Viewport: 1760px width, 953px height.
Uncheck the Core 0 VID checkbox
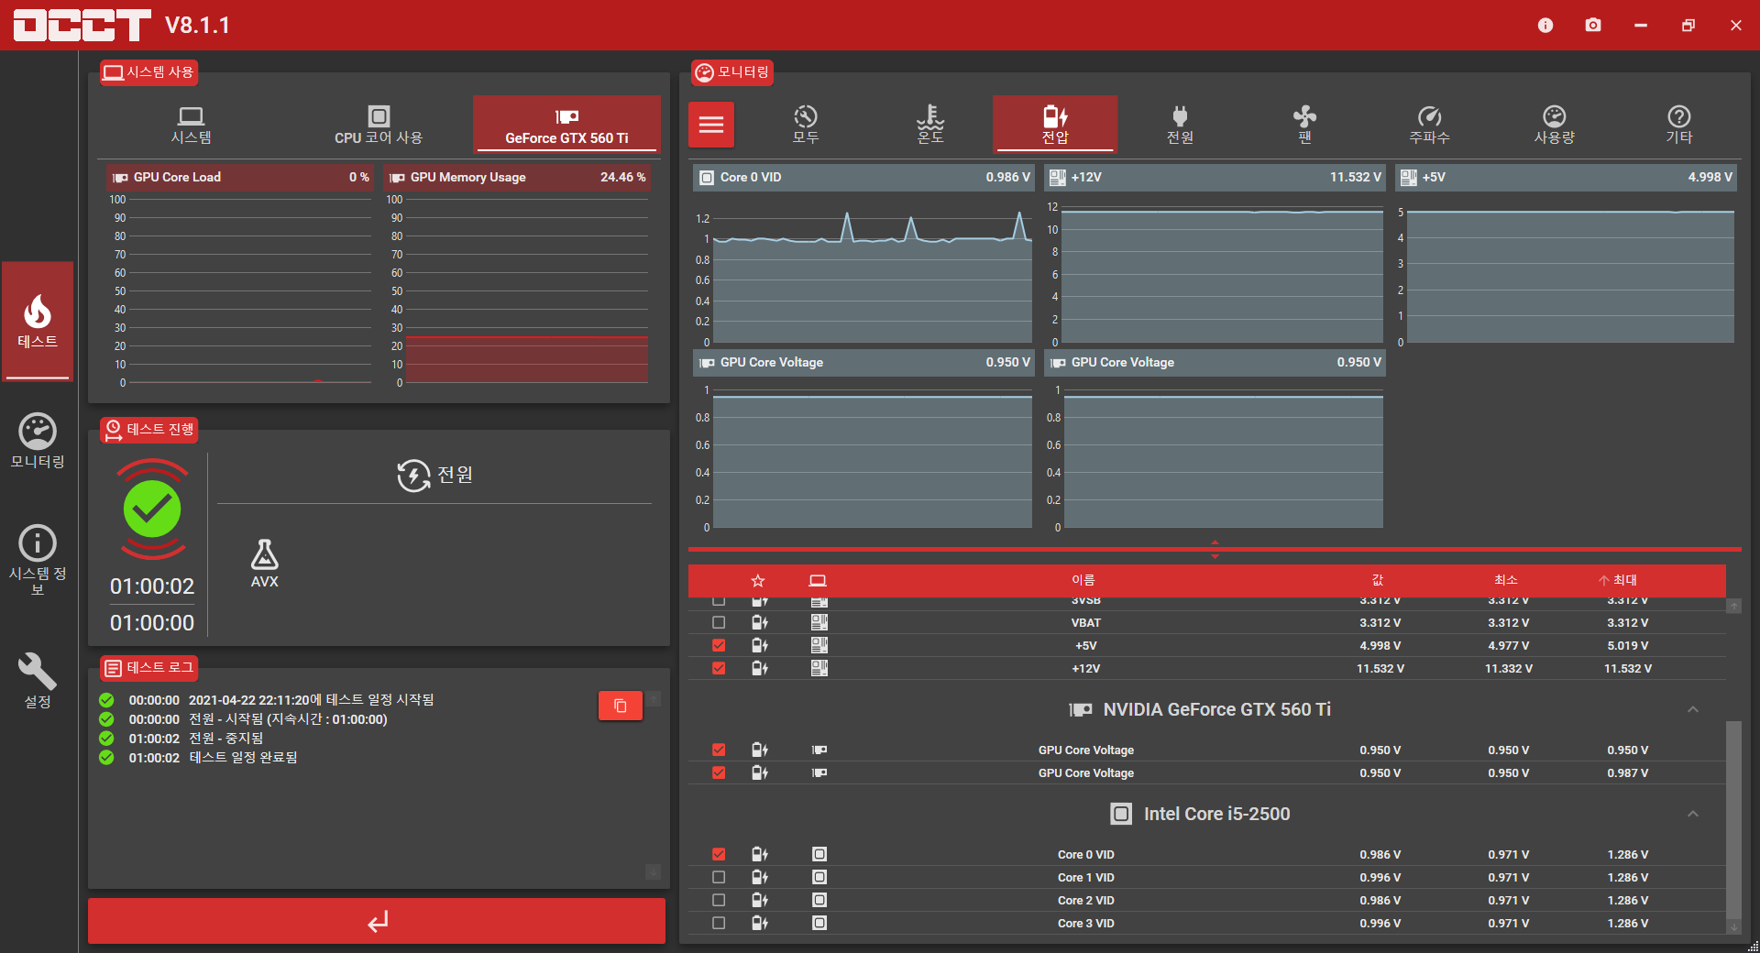click(719, 854)
